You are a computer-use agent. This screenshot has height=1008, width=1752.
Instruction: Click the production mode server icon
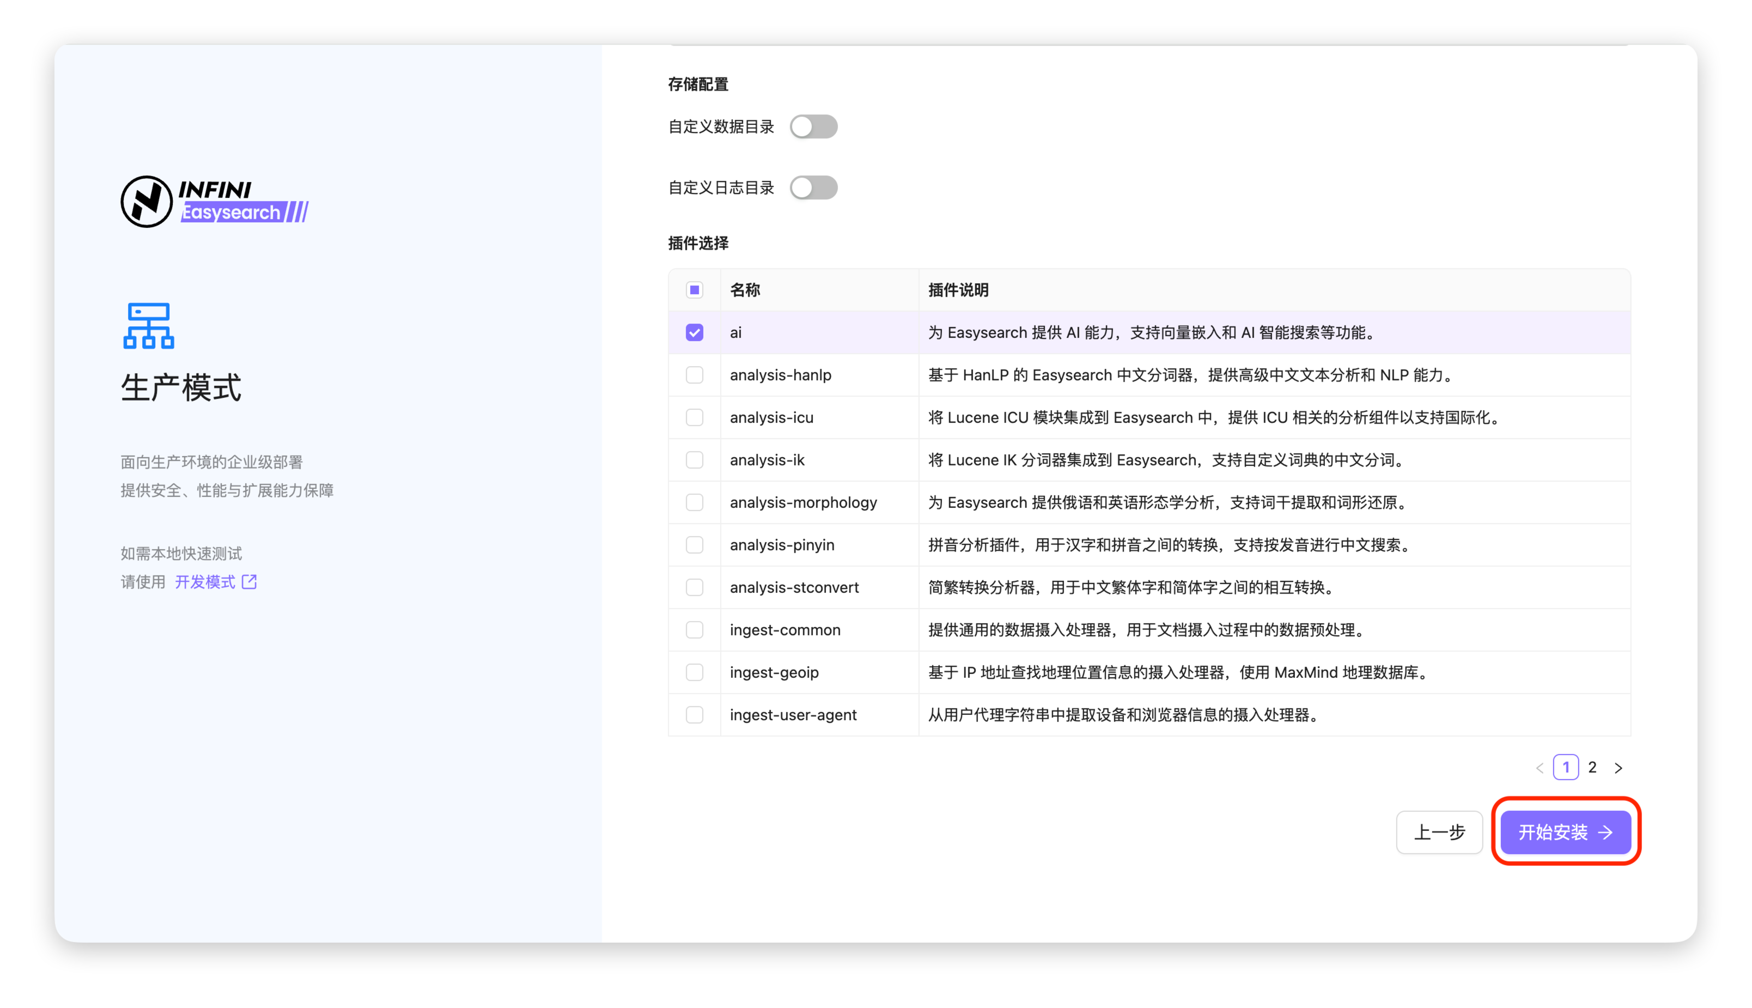[x=149, y=325]
